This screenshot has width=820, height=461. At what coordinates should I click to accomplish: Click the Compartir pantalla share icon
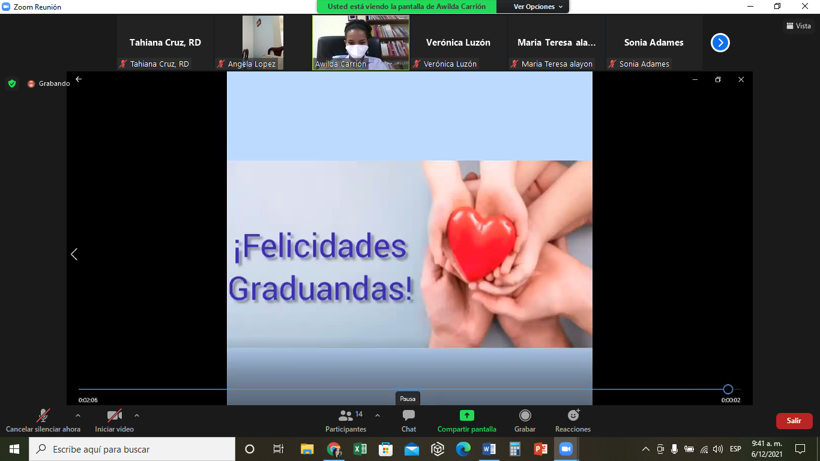[x=466, y=415]
